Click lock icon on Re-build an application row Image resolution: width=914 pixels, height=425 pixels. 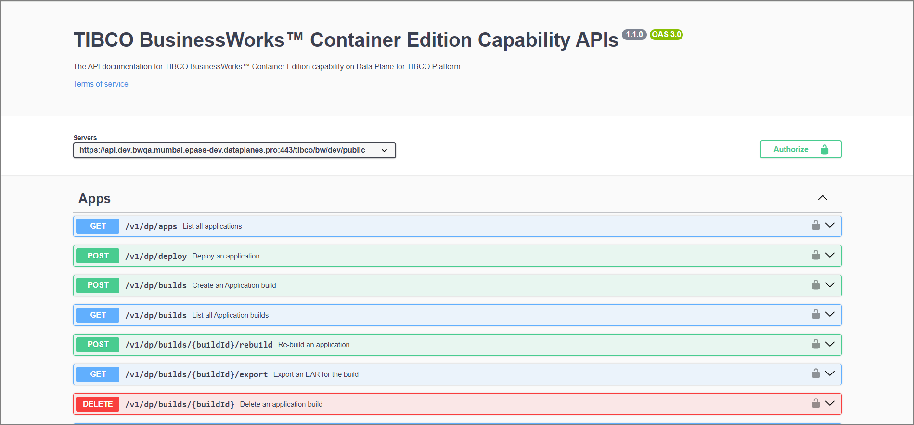(816, 344)
